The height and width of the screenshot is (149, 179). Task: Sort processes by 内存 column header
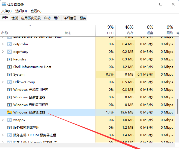[129, 30]
